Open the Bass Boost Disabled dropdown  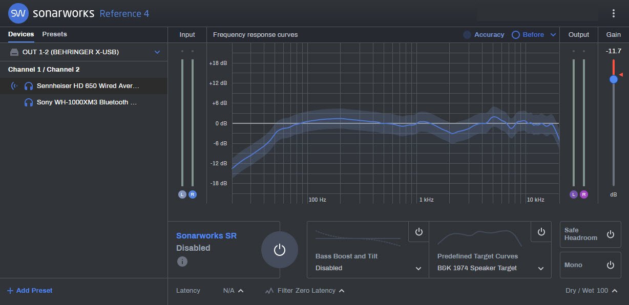418,268
